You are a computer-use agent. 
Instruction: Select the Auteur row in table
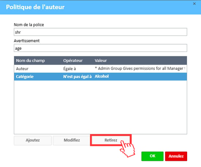tap(100, 69)
